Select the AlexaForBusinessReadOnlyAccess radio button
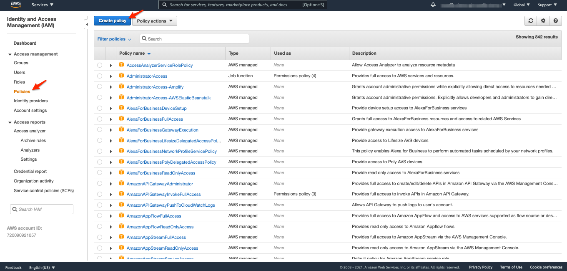The image size is (567, 271). tap(100, 173)
